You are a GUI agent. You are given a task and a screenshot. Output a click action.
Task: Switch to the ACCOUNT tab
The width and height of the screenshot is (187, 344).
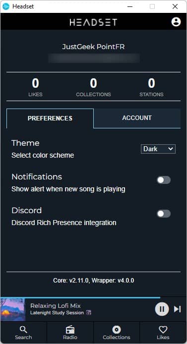pyautogui.click(x=137, y=118)
